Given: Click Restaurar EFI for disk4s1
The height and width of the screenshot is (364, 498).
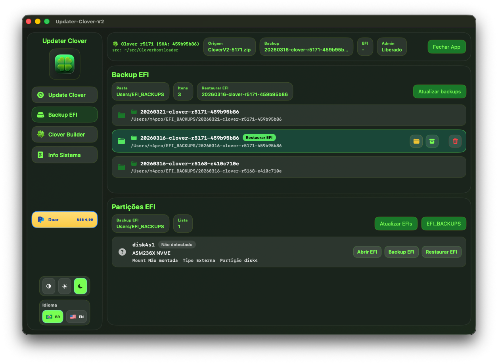Looking at the screenshot, I should tap(441, 252).
